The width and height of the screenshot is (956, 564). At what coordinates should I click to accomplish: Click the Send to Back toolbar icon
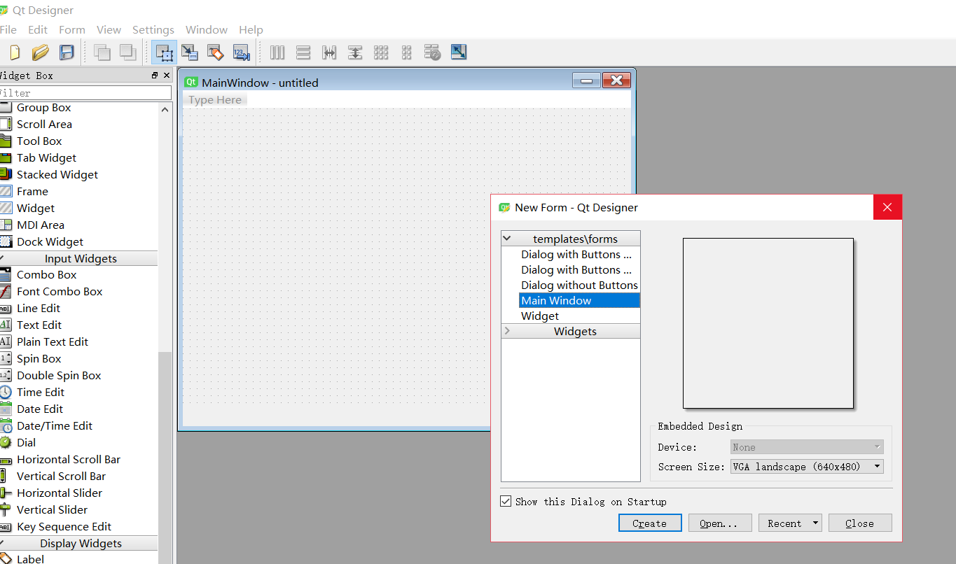[x=102, y=52]
